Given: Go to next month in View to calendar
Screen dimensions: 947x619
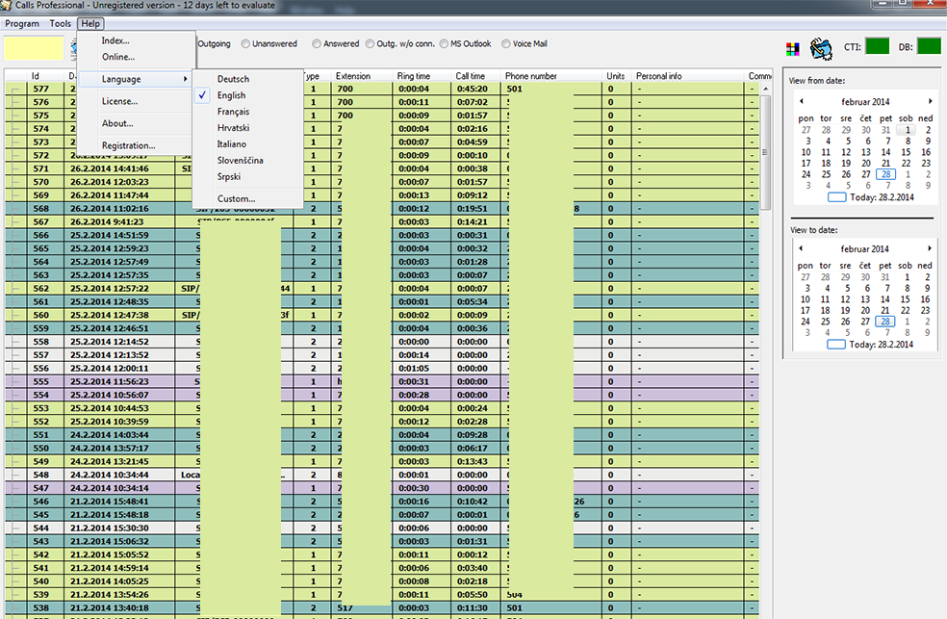Looking at the screenshot, I should click(x=930, y=248).
